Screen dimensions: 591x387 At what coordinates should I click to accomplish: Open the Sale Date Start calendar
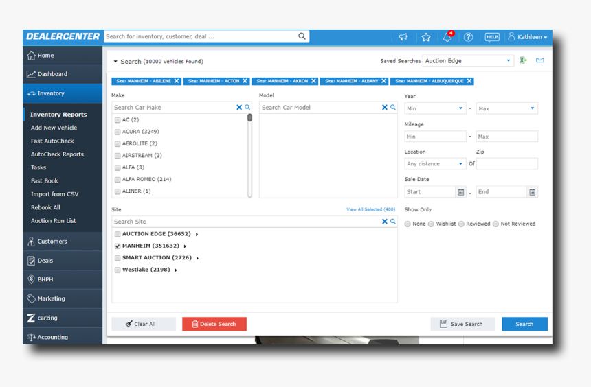[x=460, y=192]
